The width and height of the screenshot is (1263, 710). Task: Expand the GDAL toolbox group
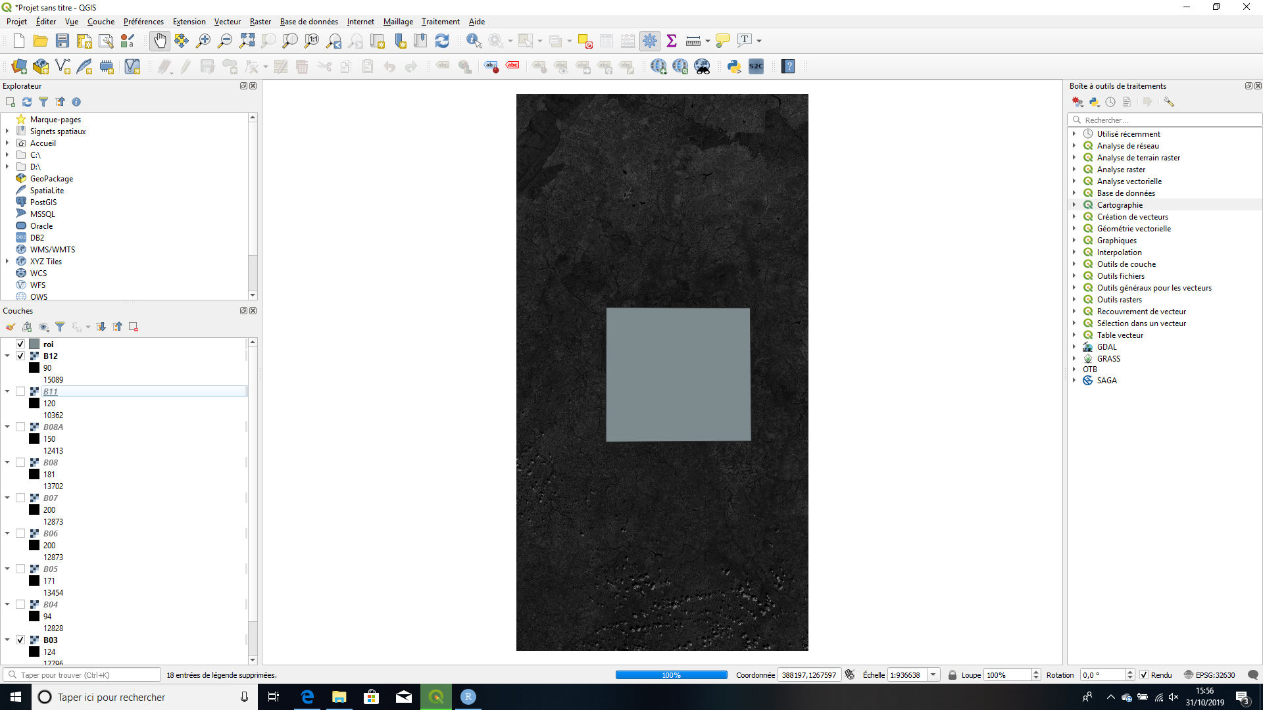(x=1074, y=347)
